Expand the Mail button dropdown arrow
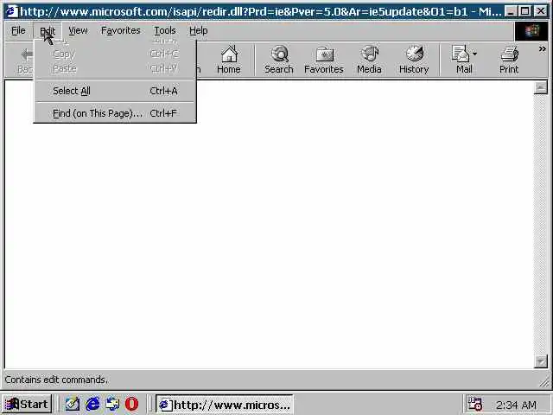Image resolution: width=553 pixels, height=415 pixels. pos(474,54)
